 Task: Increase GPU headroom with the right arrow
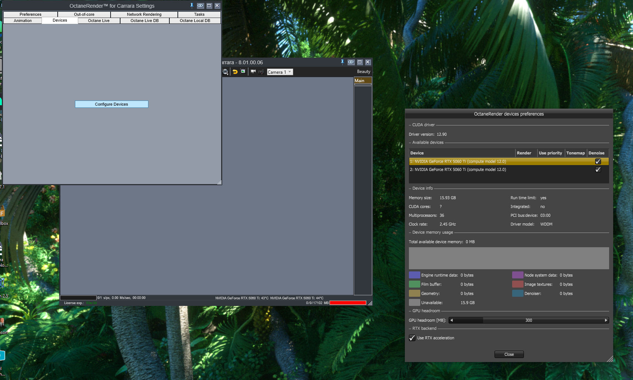pyautogui.click(x=606, y=320)
